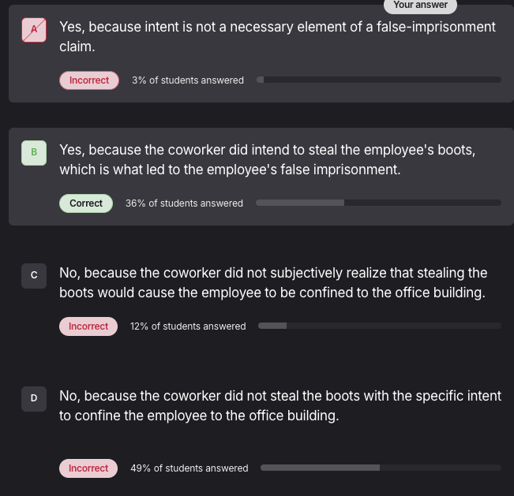Click the green Correct badge
This screenshot has height=496, width=514.
point(86,203)
